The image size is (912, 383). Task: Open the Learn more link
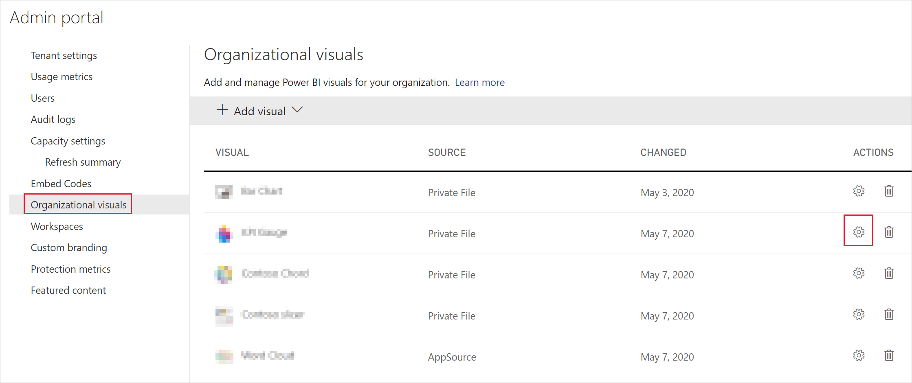(479, 82)
